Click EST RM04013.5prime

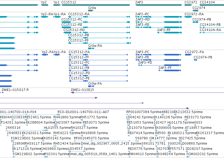point(142,154)
